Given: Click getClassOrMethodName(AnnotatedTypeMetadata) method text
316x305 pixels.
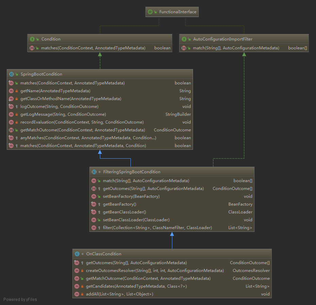Looking at the screenshot, I should pos(71,99).
